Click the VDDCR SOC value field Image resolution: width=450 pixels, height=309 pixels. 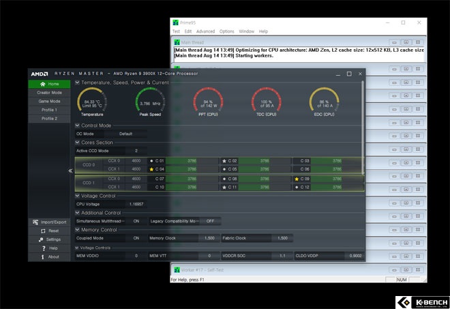pyautogui.click(x=282, y=256)
